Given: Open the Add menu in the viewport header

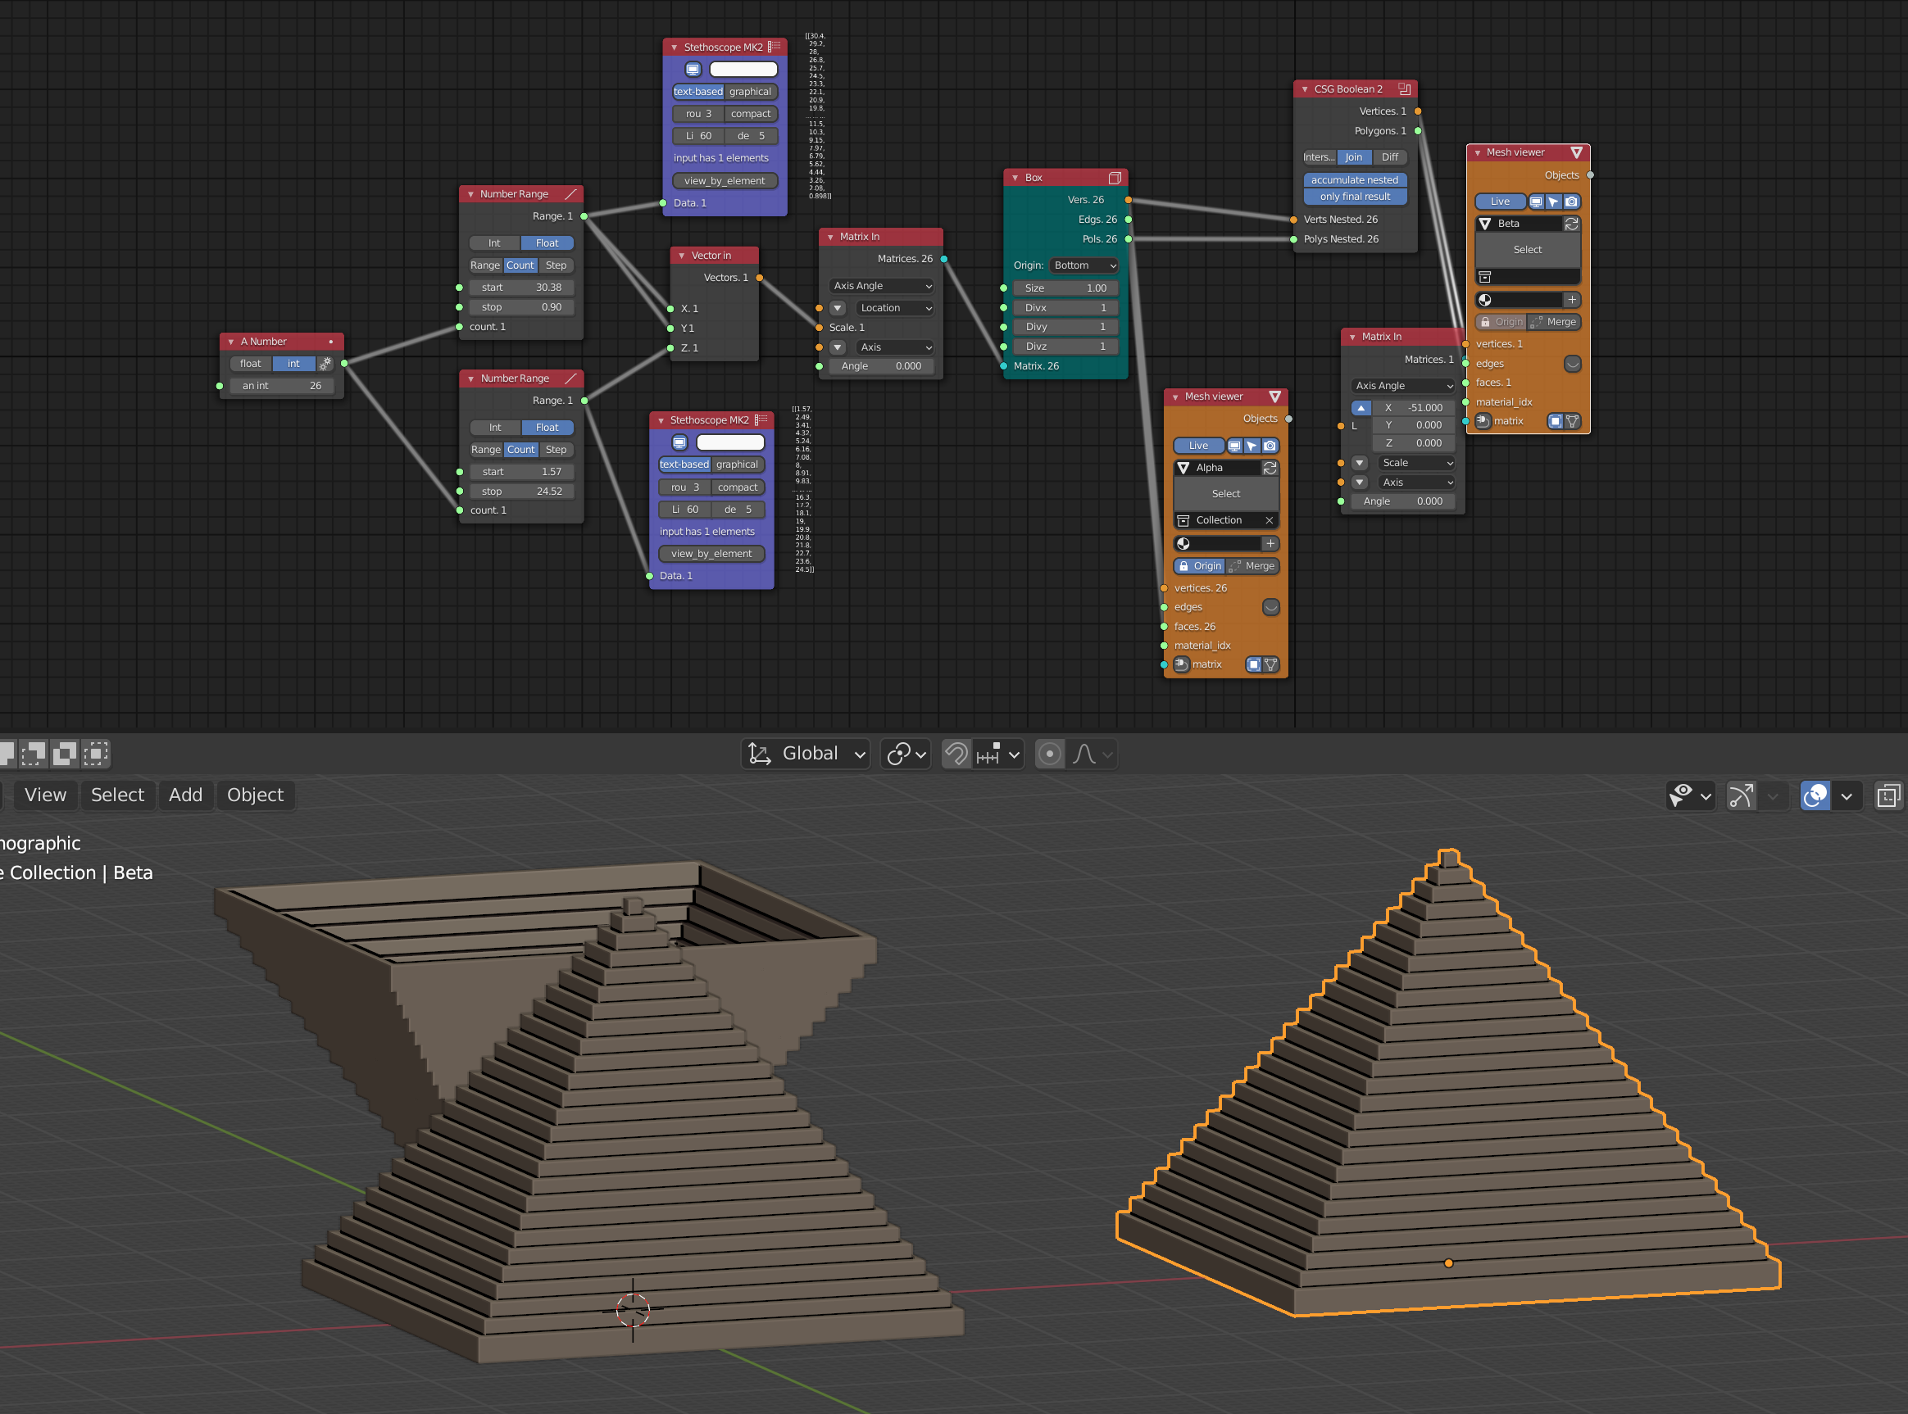Looking at the screenshot, I should [185, 795].
